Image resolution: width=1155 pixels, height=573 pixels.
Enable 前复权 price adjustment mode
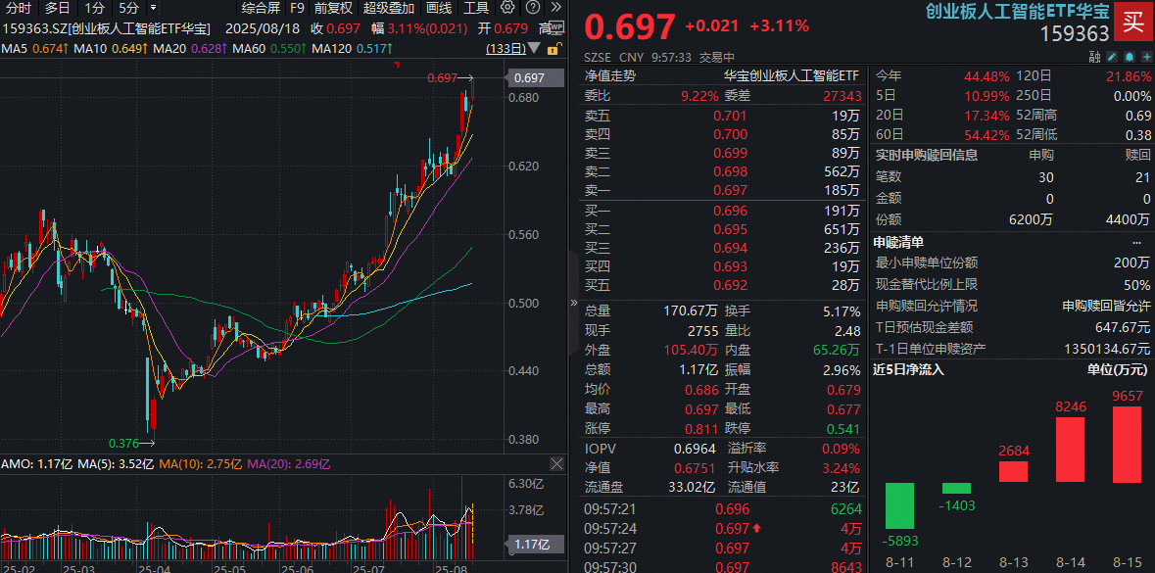pyautogui.click(x=334, y=8)
